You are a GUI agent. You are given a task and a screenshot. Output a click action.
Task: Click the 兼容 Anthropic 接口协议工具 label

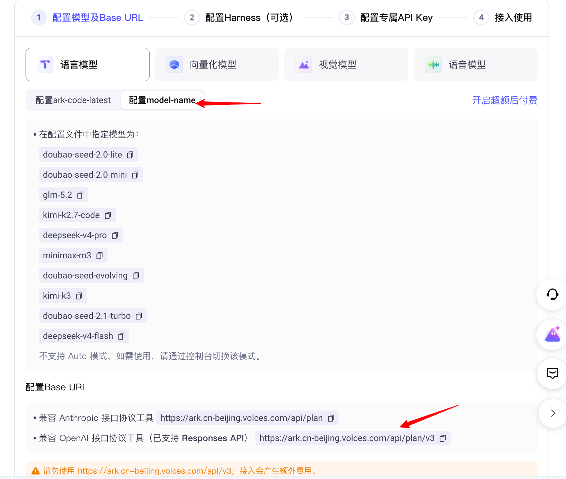tap(96, 418)
